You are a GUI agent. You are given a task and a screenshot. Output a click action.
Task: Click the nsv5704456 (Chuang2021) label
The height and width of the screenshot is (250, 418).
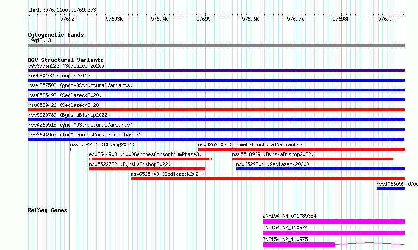tap(102, 144)
